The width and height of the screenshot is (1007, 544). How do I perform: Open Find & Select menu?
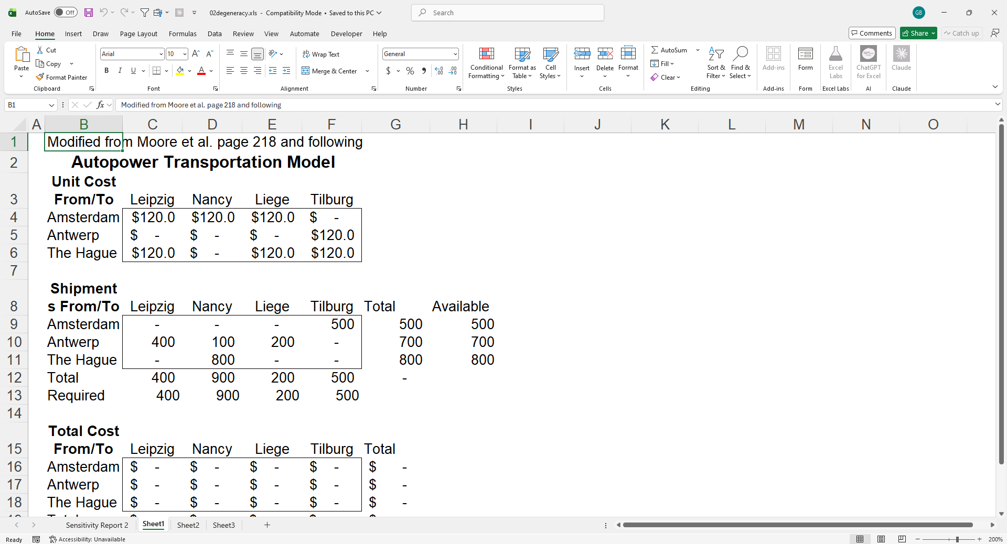(x=740, y=63)
